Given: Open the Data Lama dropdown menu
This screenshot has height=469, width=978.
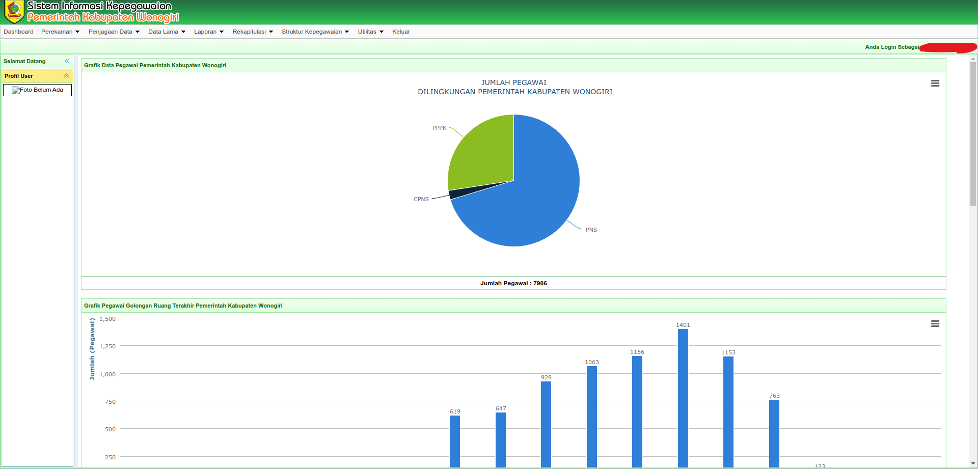Looking at the screenshot, I should 167,32.
